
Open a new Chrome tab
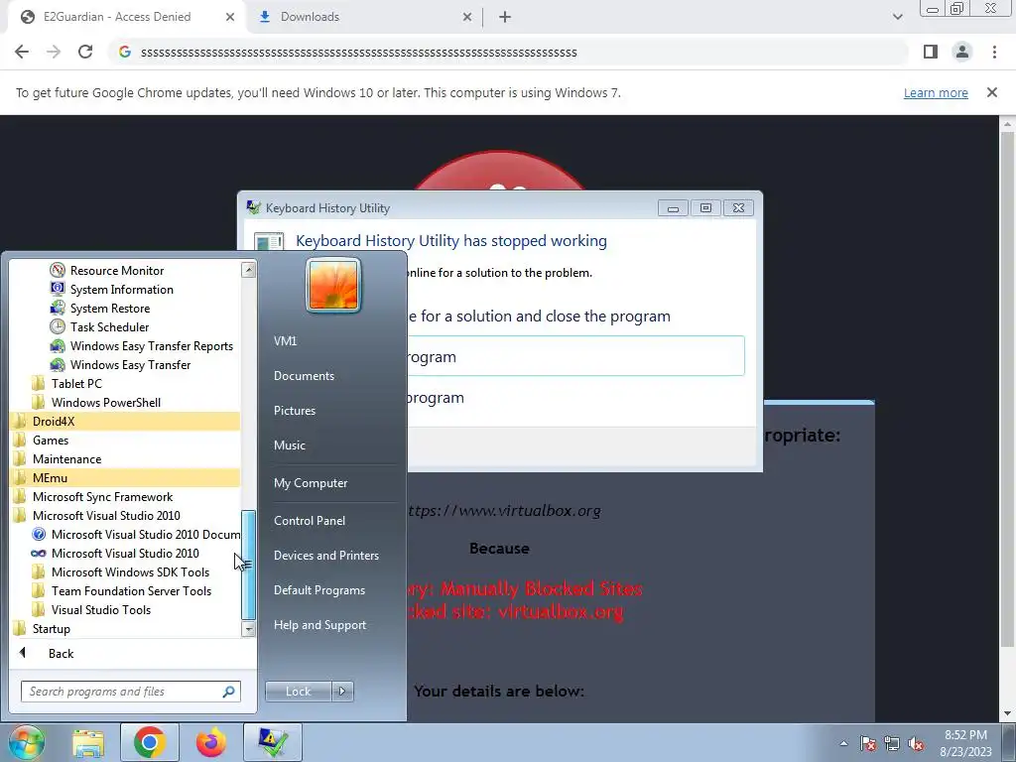505,17
